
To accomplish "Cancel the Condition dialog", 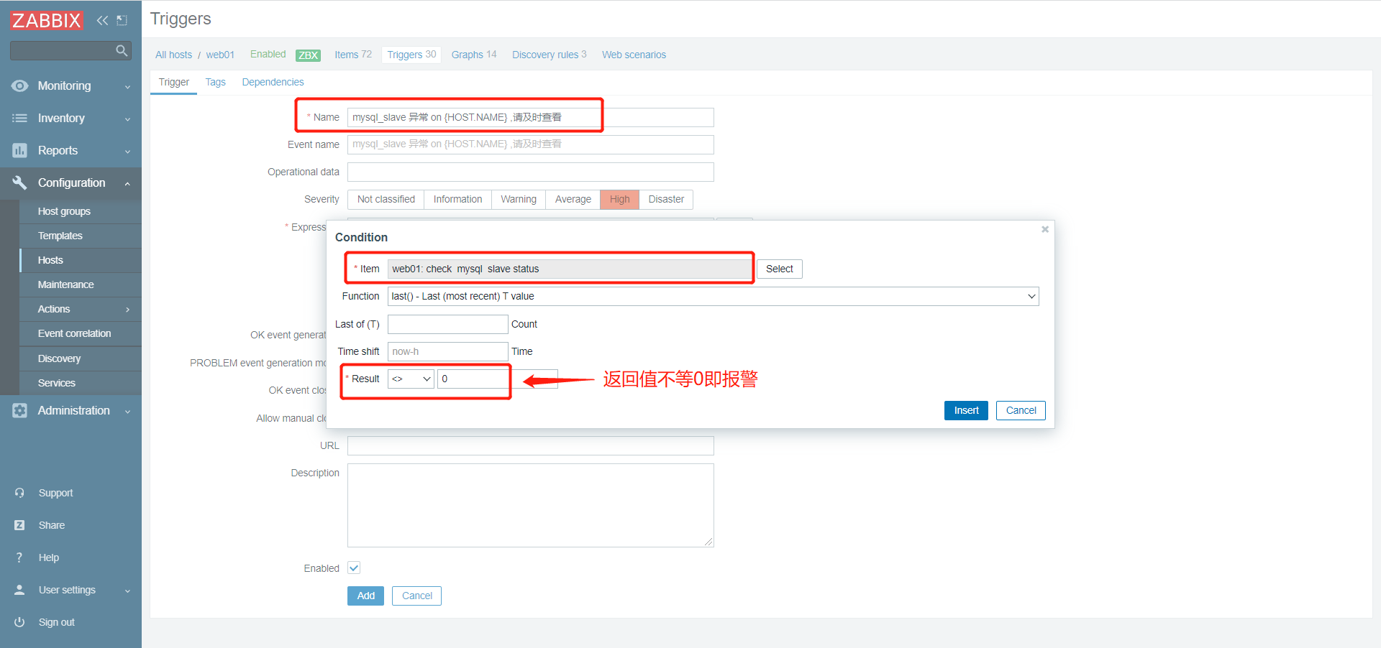I will pos(1021,410).
